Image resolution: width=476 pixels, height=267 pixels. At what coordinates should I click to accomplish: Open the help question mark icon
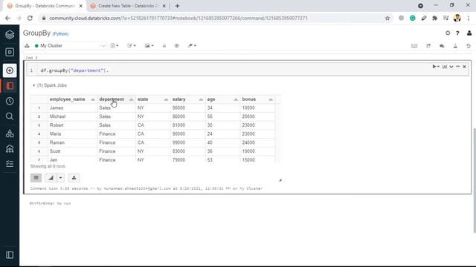point(457,33)
